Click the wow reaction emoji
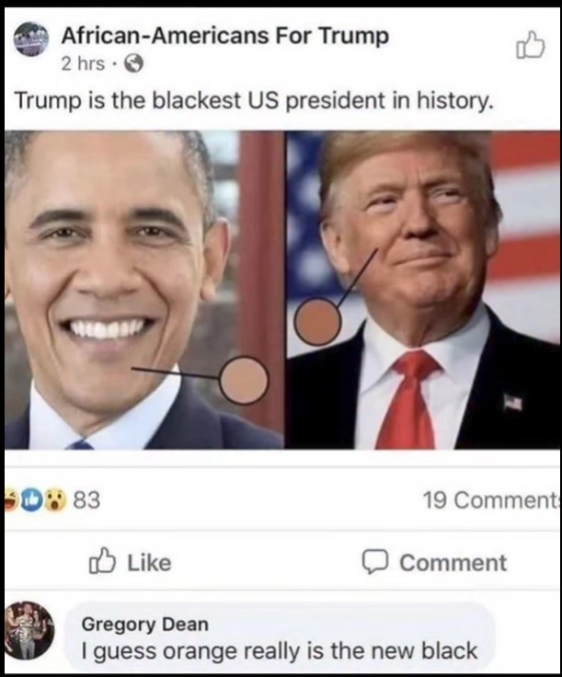562x677 pixels. 54,499
